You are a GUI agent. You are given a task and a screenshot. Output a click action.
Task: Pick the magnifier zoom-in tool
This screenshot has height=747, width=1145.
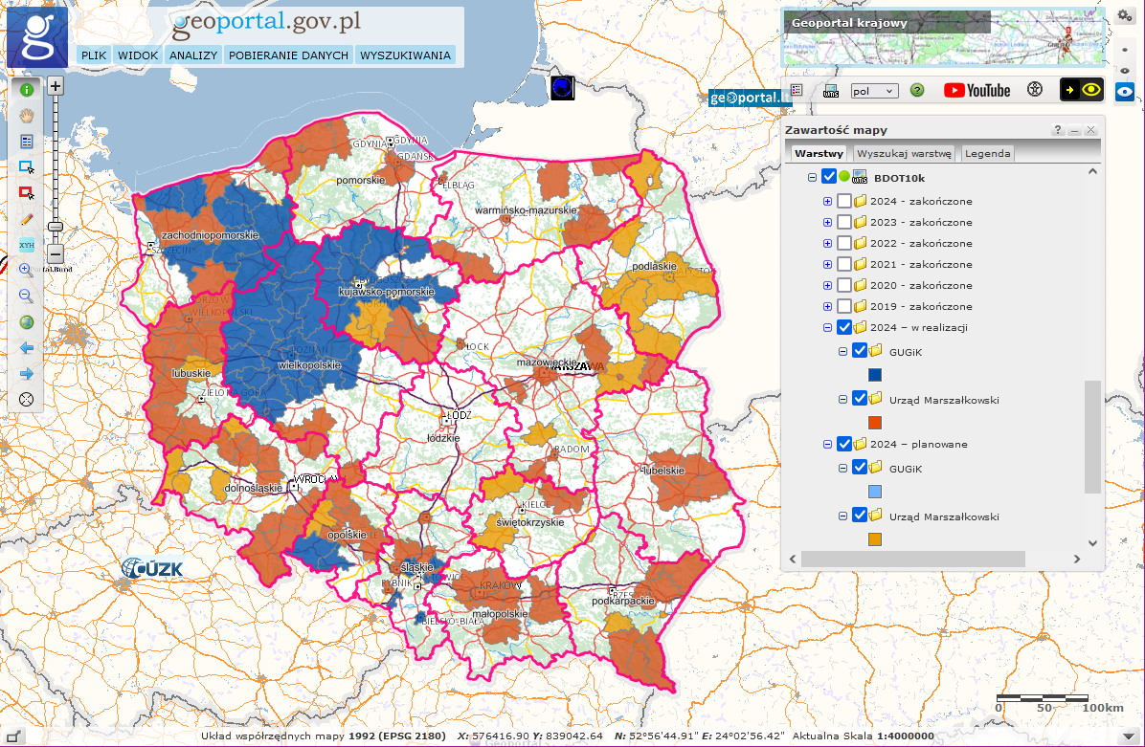pyautogui.click(x=27, y=271)
